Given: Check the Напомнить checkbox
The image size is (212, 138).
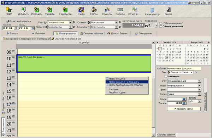Looking at the screenshot, I should pos(166,76).
